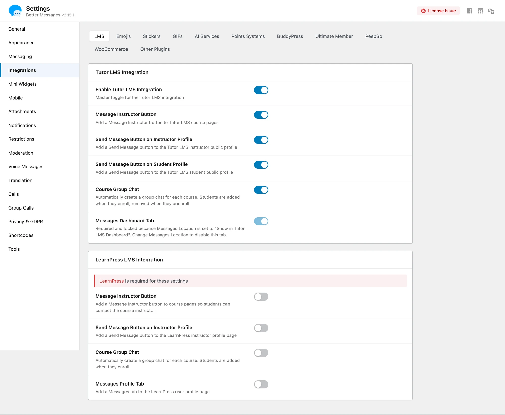The width and height of the screenshot is (505, 415).
Task: Switch to the GIFs tab
Action: [178, 36]
